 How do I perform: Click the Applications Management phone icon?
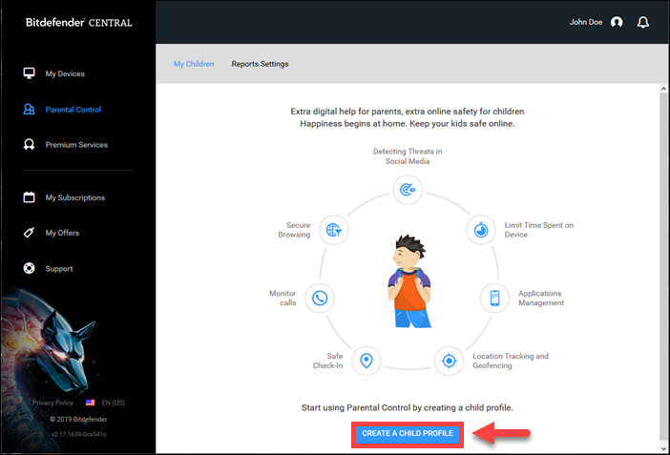(x=494, y=298)
